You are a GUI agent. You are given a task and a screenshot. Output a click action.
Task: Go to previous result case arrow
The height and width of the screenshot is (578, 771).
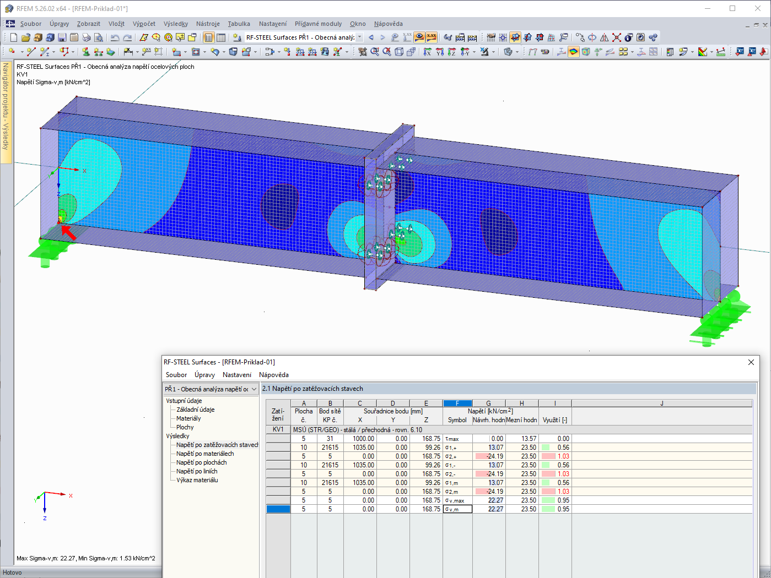[370, 37]
